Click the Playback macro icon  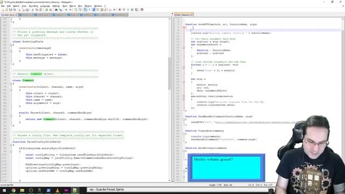(x=128, y=10)
